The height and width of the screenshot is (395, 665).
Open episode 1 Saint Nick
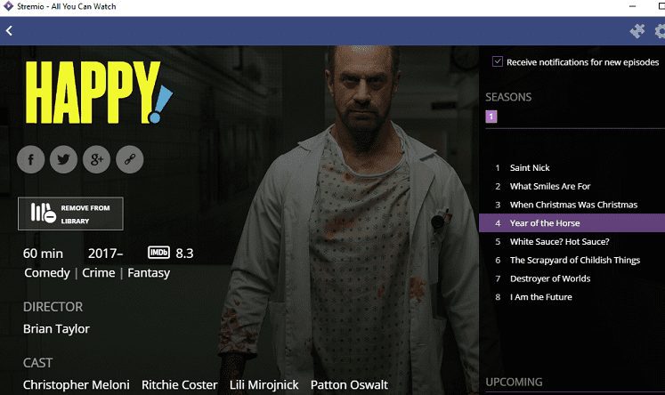tap(572, 168)
